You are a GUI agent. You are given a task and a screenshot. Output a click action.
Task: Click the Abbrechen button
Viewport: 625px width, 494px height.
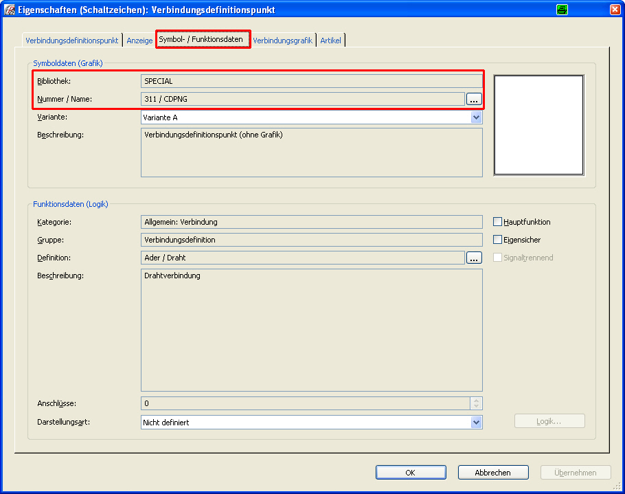pyautogui.click(x=493, y=473)
